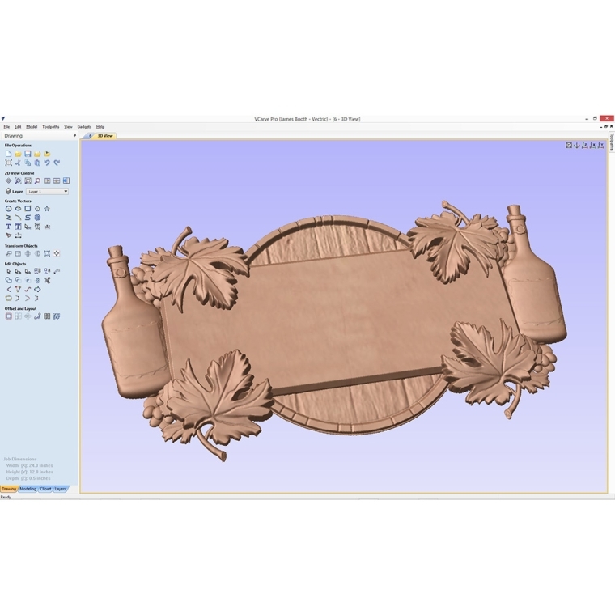Screen dimensions: 615x615
Task: Undo the last action
Action: (47, 163)
